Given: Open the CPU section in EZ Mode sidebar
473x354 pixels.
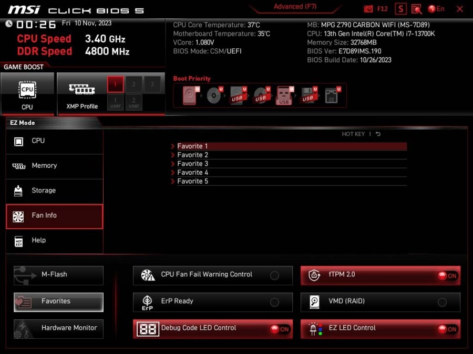Looking at the screenshot, I should coord(55,141).
